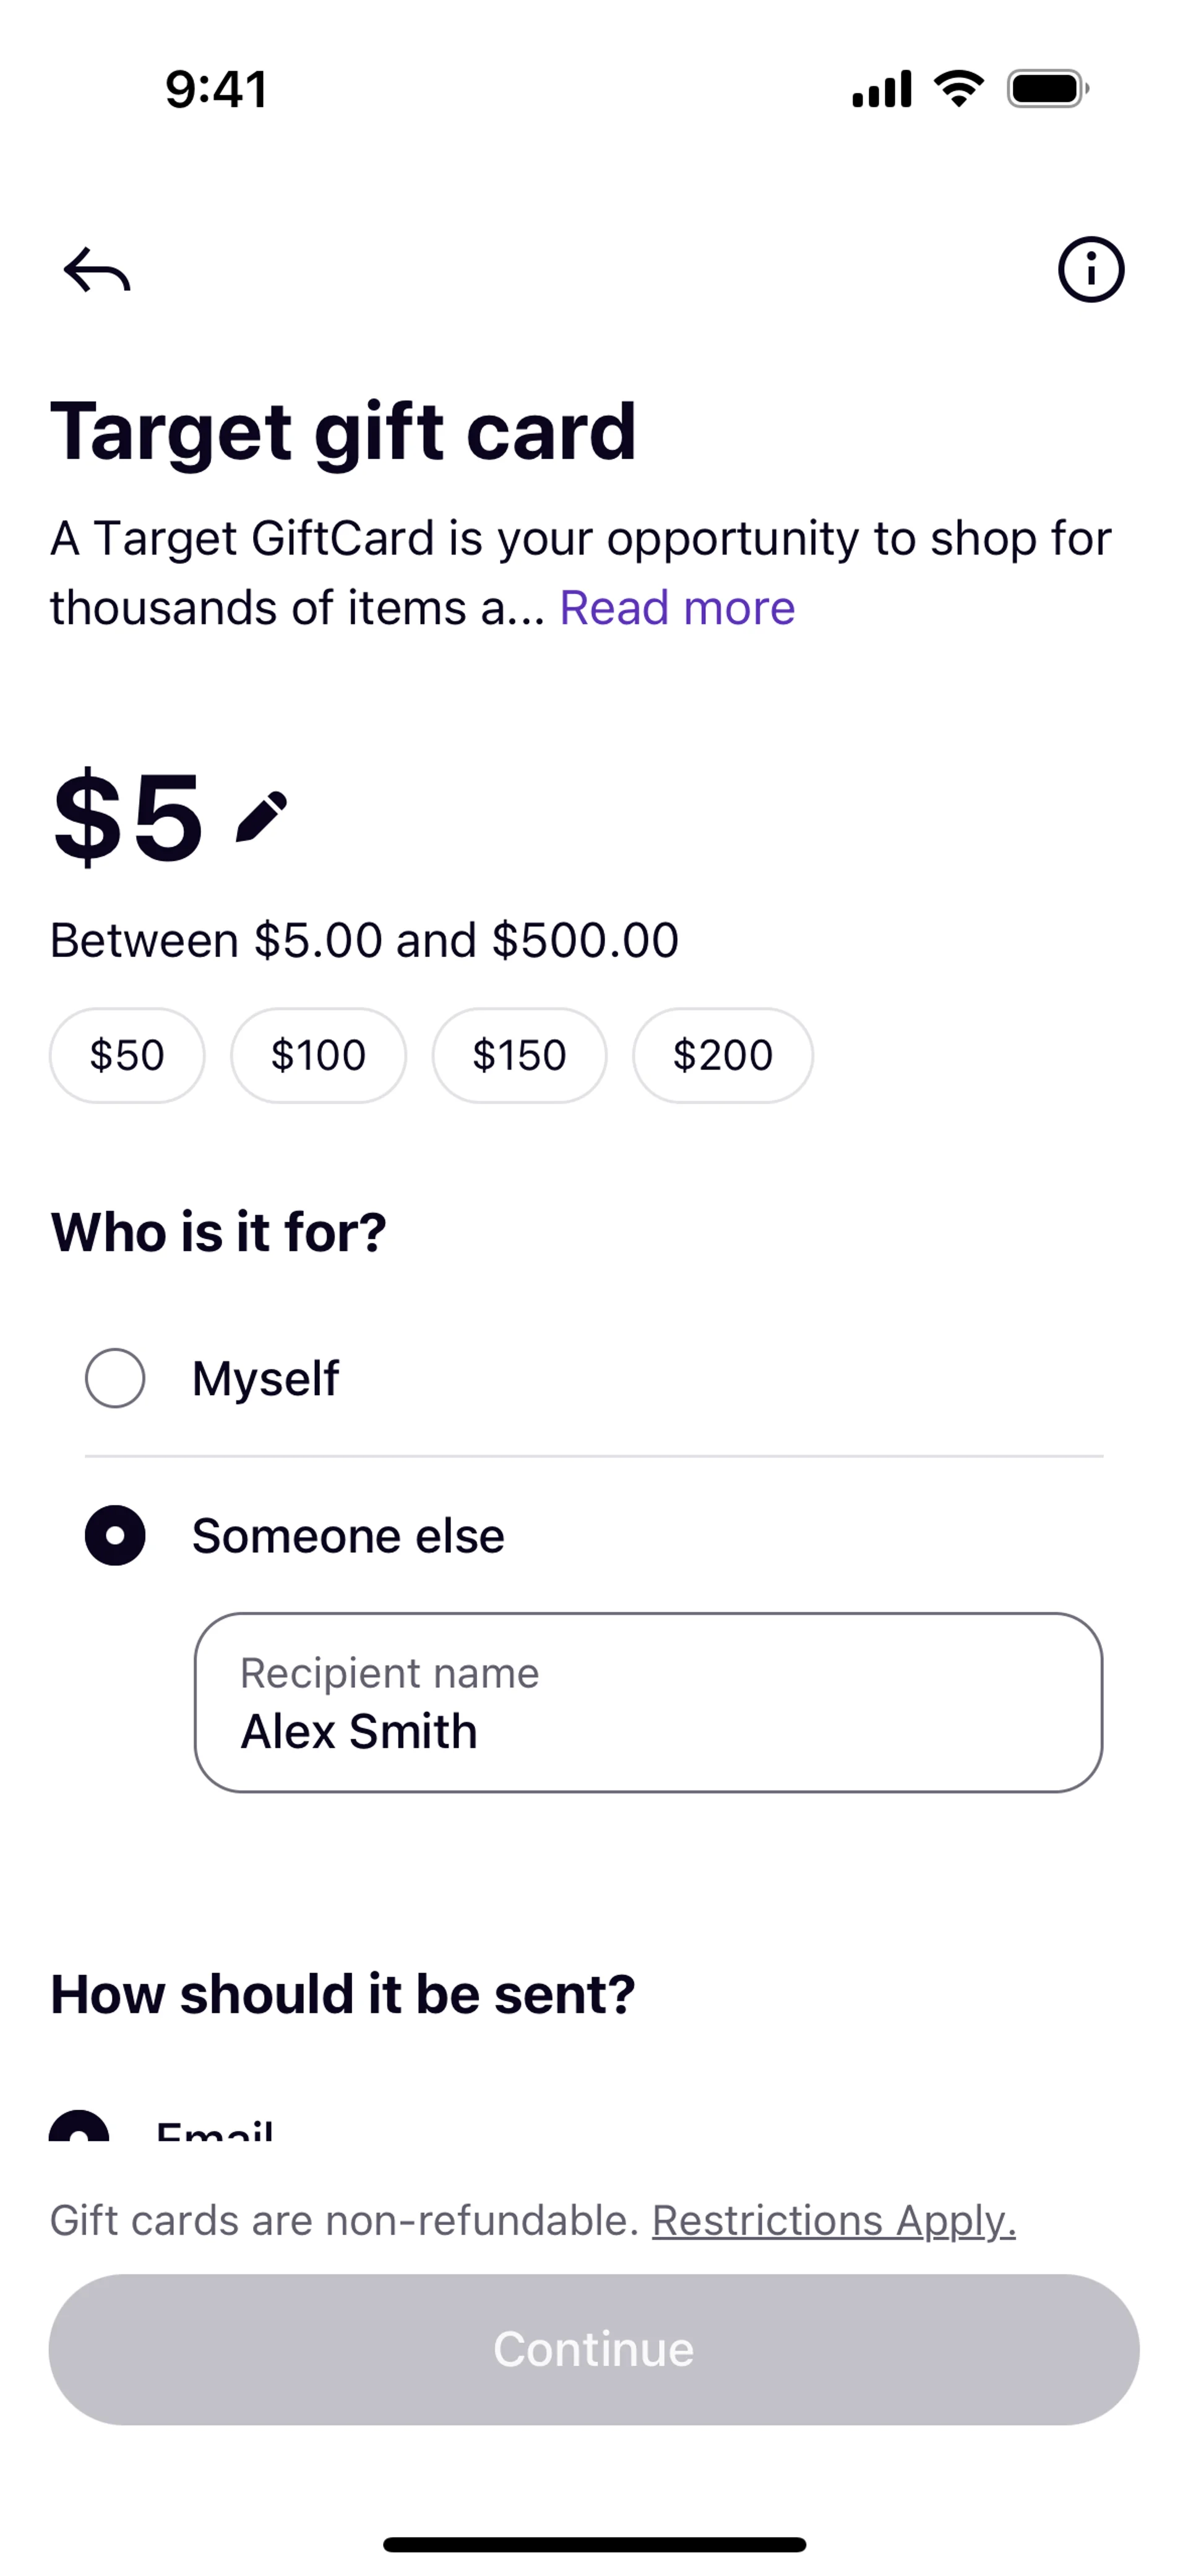Select the Someone else radio option

click(x=115, y=1535)
